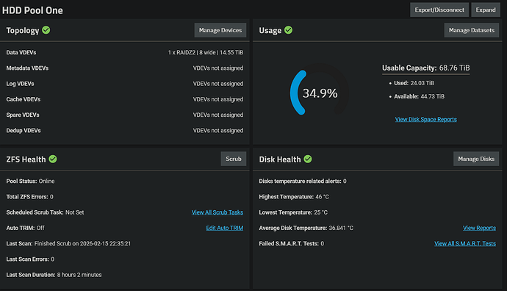The height and width of the screenshot is (291, 507).
Task: Click the 'Available: 44.73 TiB' entry
Action: (x=419, y=96)
